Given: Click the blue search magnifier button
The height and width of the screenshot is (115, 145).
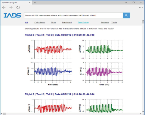Looking at the screenshot, I should click(126, 15).
